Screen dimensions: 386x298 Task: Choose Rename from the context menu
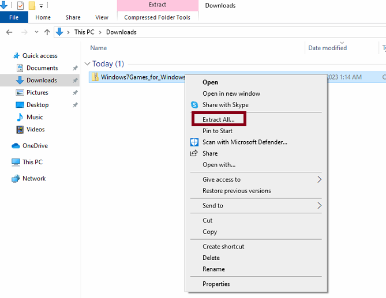point(213,269)
